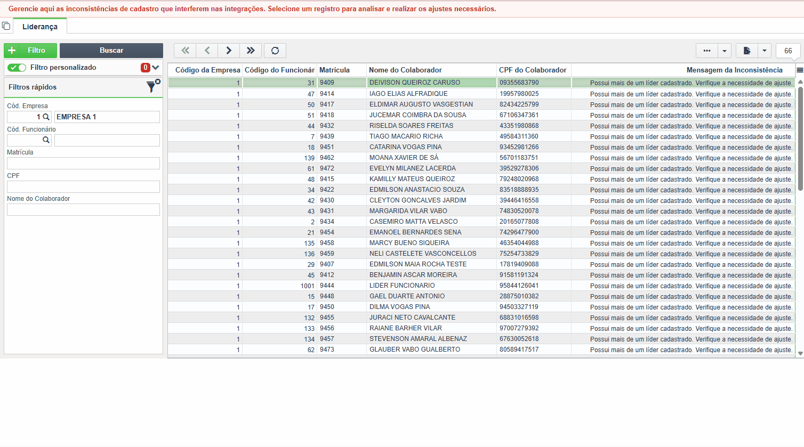Viewport: 804px width, 447px height.
Task: Click the Cód. Funcionário name field
Action: pyautogui.click(x=107, y=140)
